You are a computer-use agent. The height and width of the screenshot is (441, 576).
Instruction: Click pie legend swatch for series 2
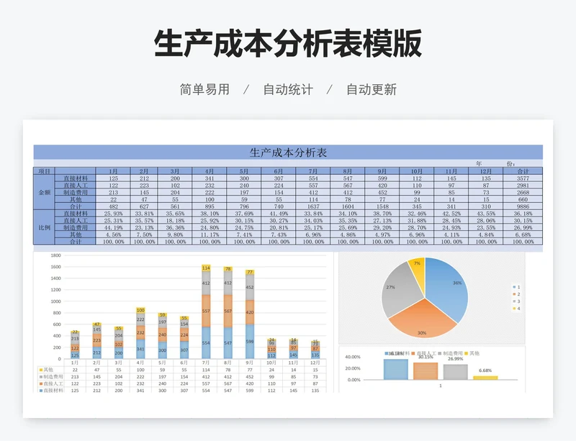[x=514, y=294]
